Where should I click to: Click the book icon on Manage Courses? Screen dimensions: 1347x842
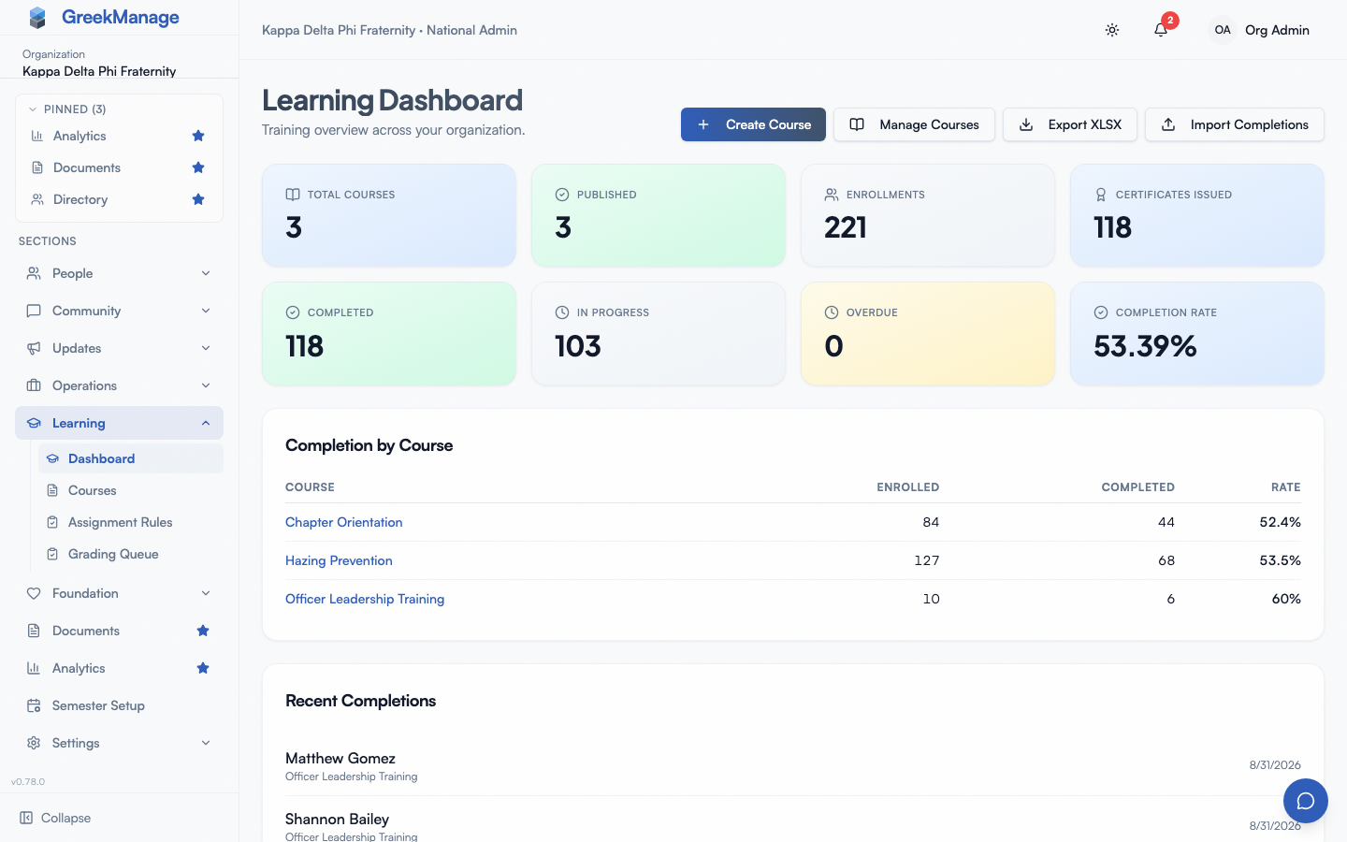tap(857, 124)
